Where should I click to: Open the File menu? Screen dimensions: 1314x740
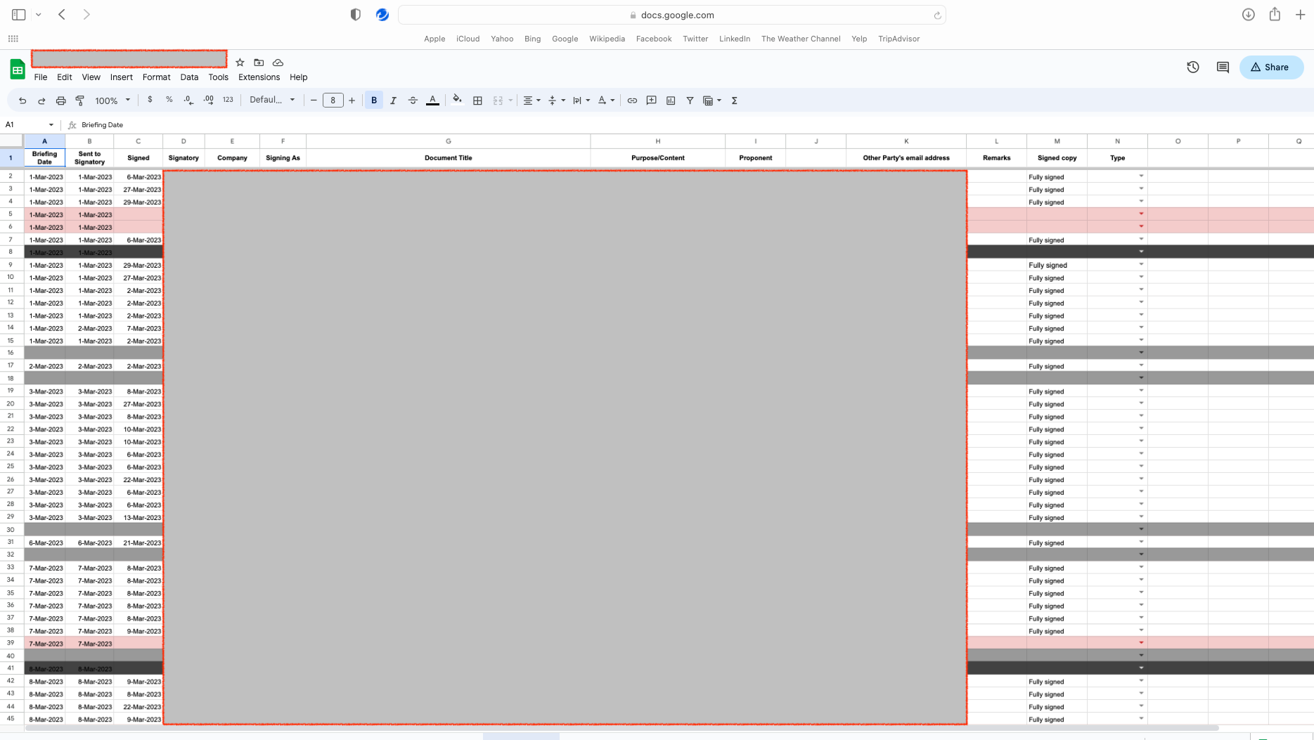click(x=41, y=77)
